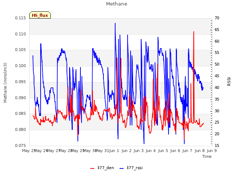Click the RSSI 45 tick label

217,76
